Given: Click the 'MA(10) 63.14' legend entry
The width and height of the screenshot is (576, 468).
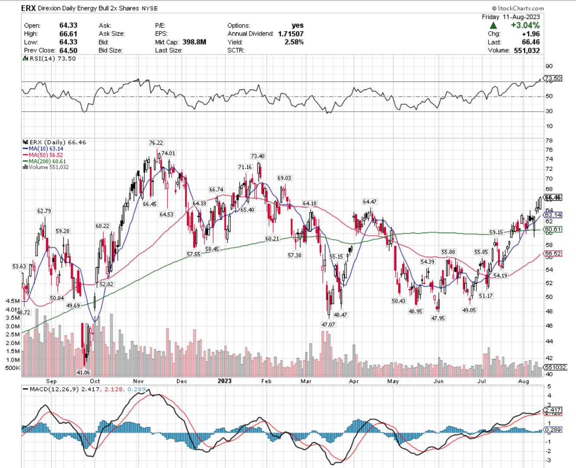Looking at the screenshot, I should [46, 149].
